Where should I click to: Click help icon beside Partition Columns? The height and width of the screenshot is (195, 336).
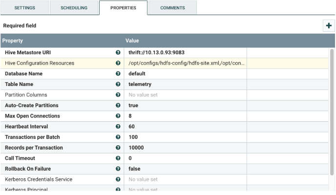coord(118,95)
